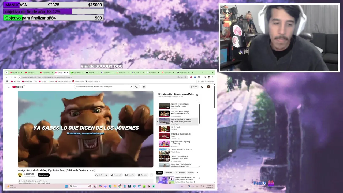Image resolution: width=343 pixels, height=193 pixels.
Task: Open the YouTube hamburger guide menu
Action: [x=8, y=87]
